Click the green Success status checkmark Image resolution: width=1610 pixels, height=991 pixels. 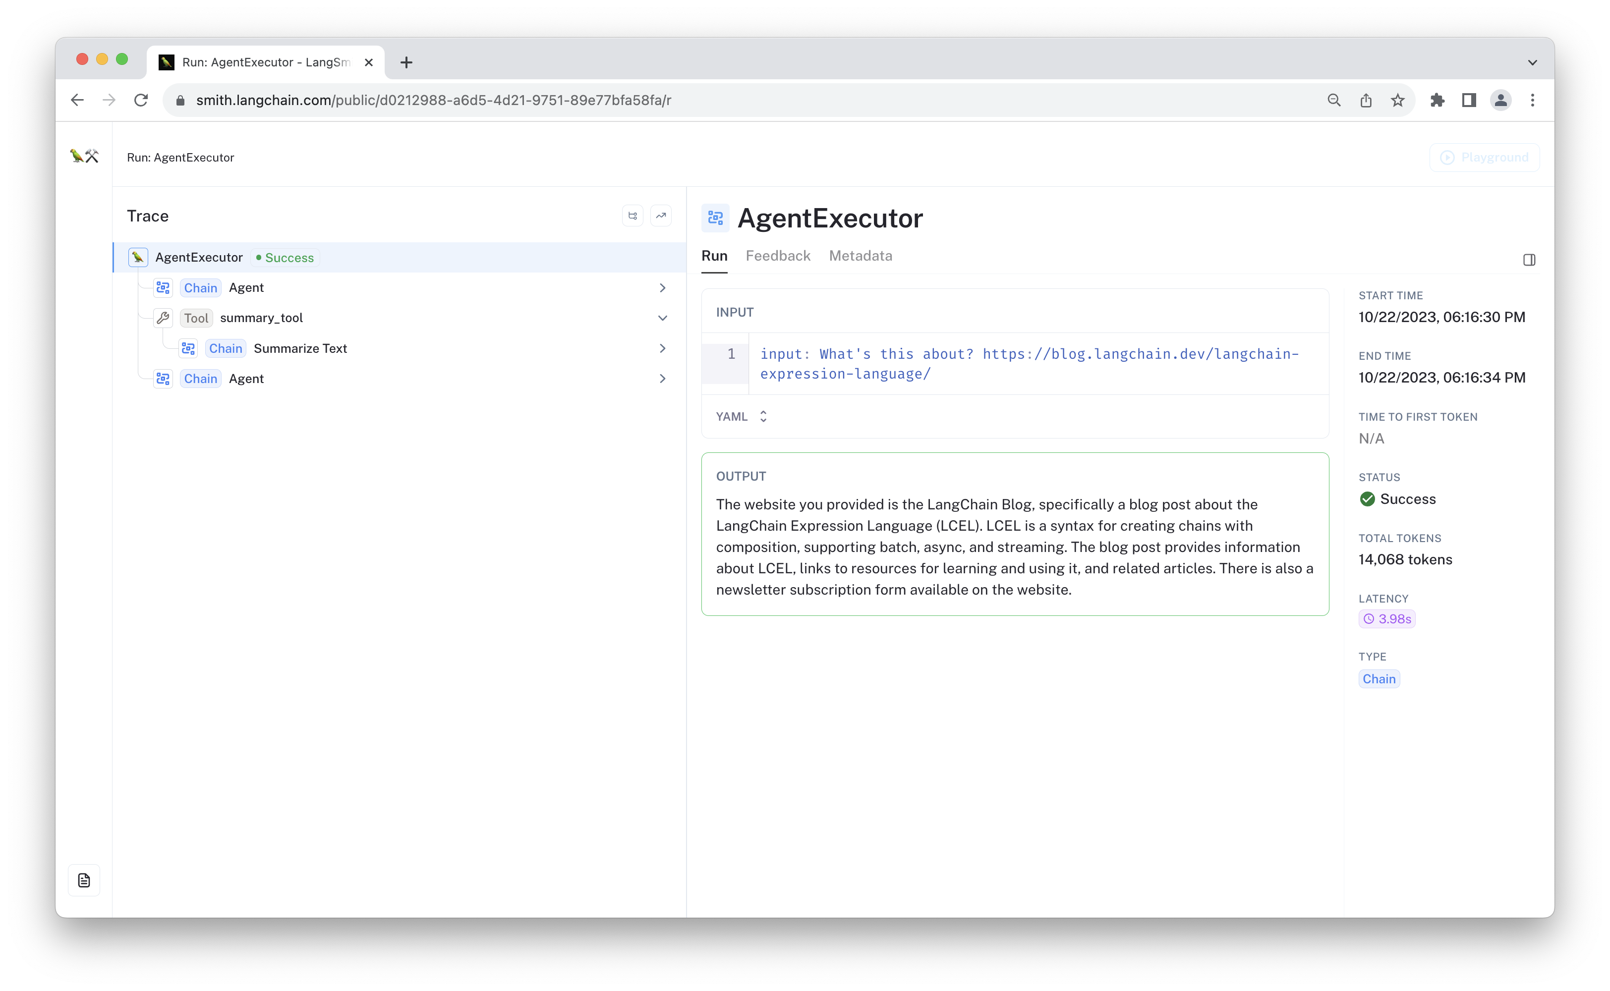1367,499
